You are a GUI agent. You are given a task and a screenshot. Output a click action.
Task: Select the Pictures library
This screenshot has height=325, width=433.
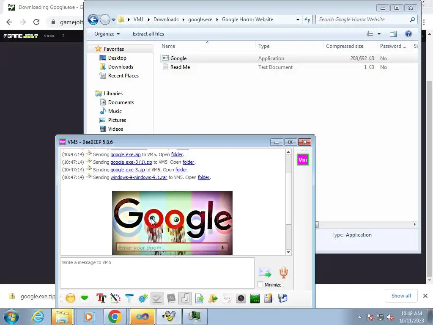(117, 120)
